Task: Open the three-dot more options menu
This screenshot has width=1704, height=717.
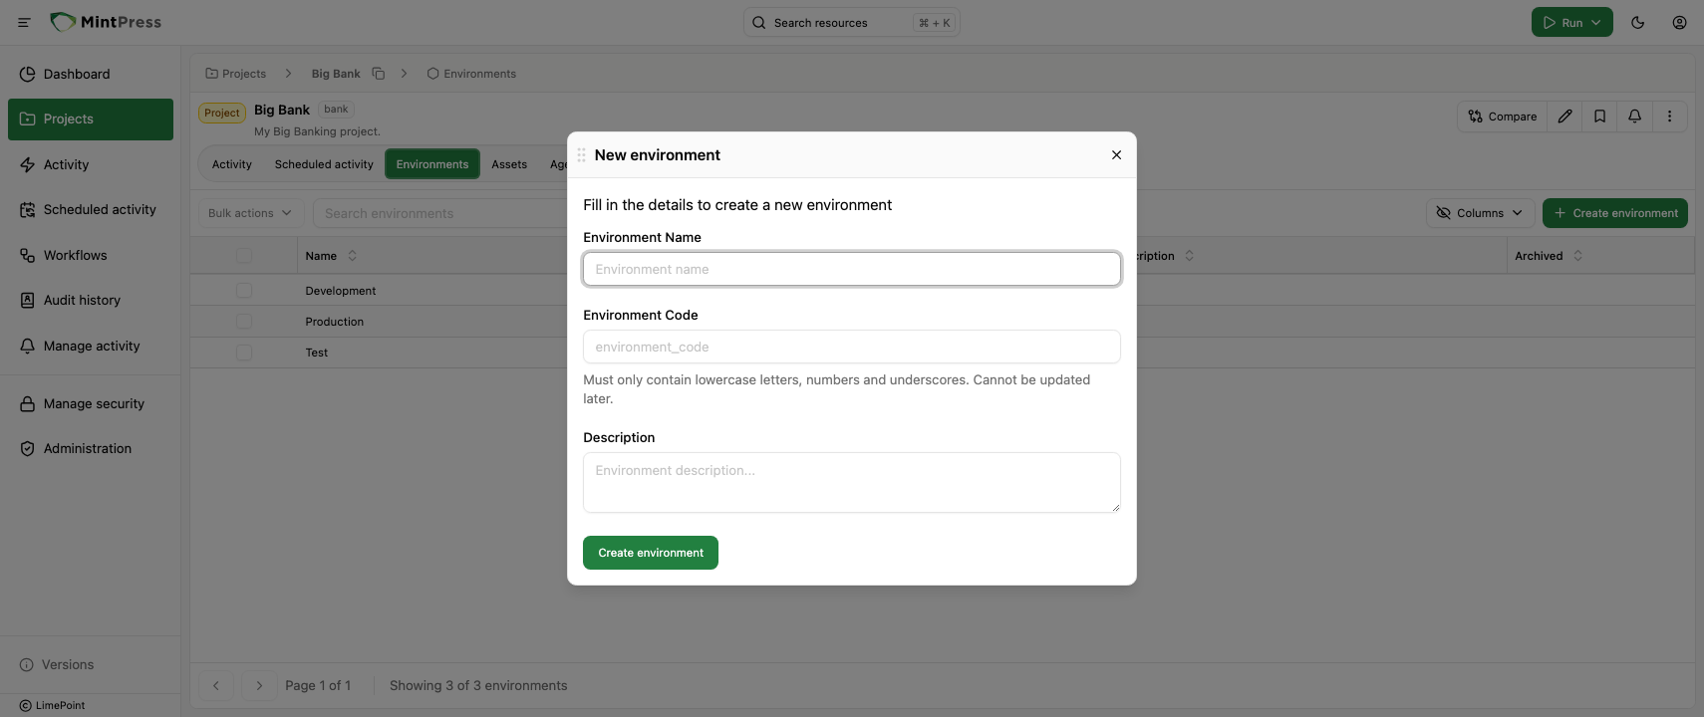Action: 1669,117
